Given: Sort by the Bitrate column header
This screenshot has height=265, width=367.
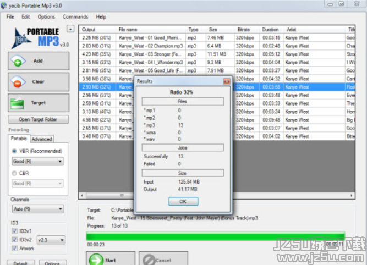Looking at the screenshot, I should [x=247, y=30].
